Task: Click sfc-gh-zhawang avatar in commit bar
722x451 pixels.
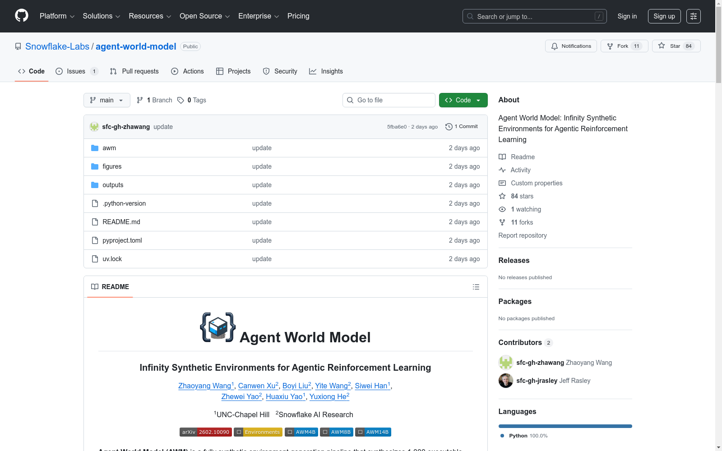Action: pyautogui.click(x=94, y=127)
